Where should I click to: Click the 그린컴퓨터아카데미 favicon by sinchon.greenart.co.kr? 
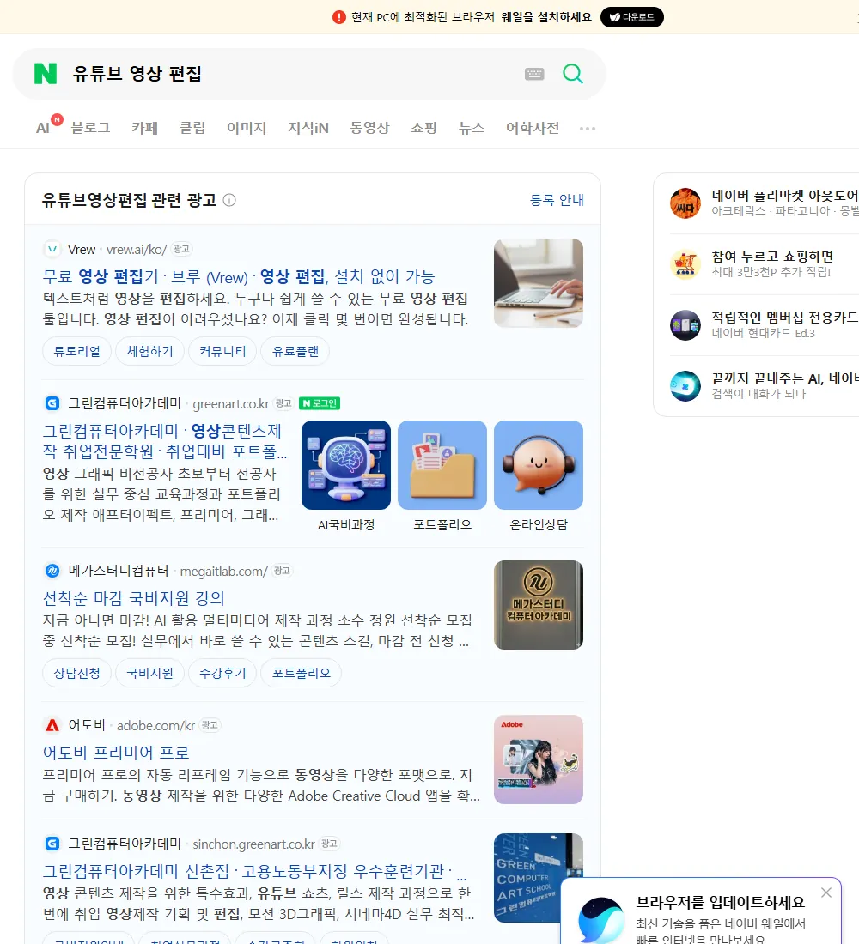click(52, 844)
